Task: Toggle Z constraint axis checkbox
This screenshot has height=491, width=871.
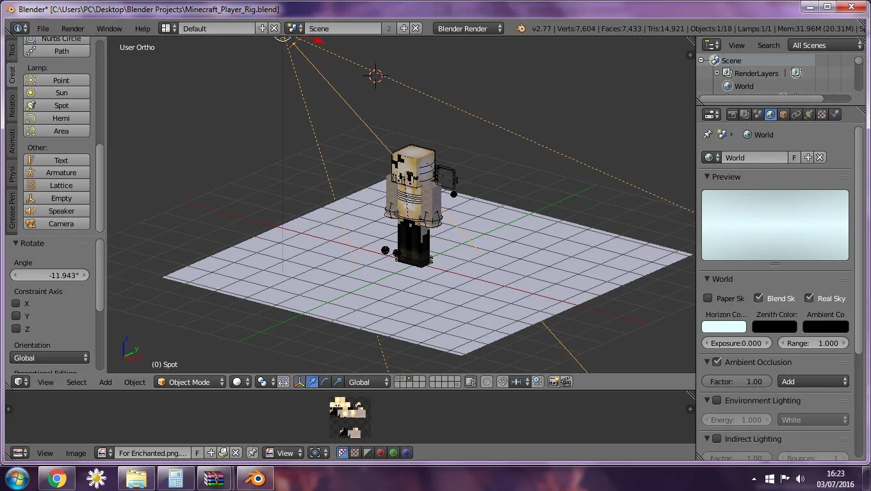Action: 17,329
